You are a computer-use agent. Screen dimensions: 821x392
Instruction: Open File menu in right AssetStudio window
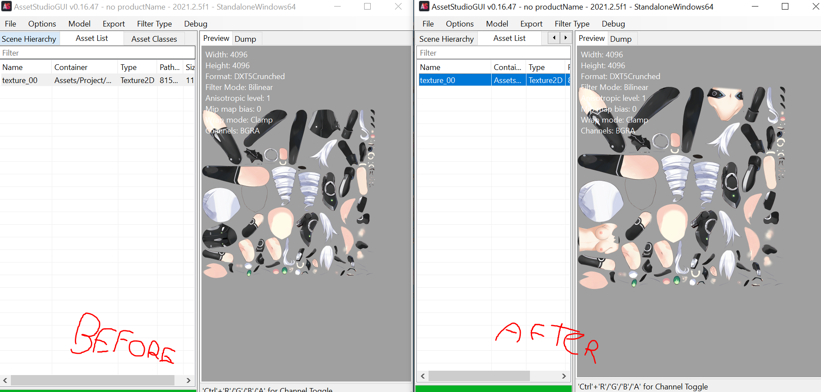pyautogui.click(x=428, y=23)
